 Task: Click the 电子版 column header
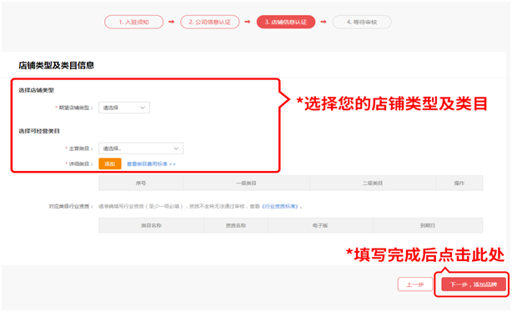pyautogui.click(x=320, y=225)
